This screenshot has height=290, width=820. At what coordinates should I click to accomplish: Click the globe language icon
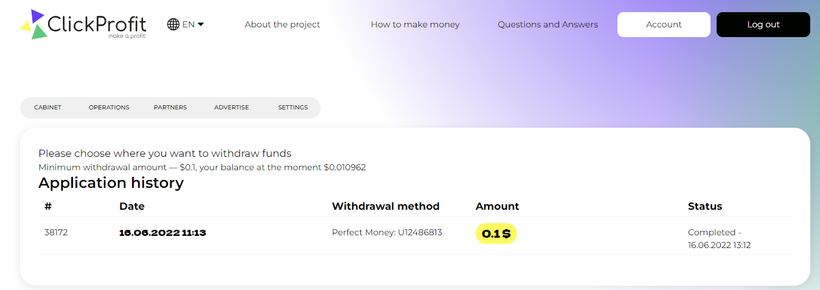[x=173, y=24]
